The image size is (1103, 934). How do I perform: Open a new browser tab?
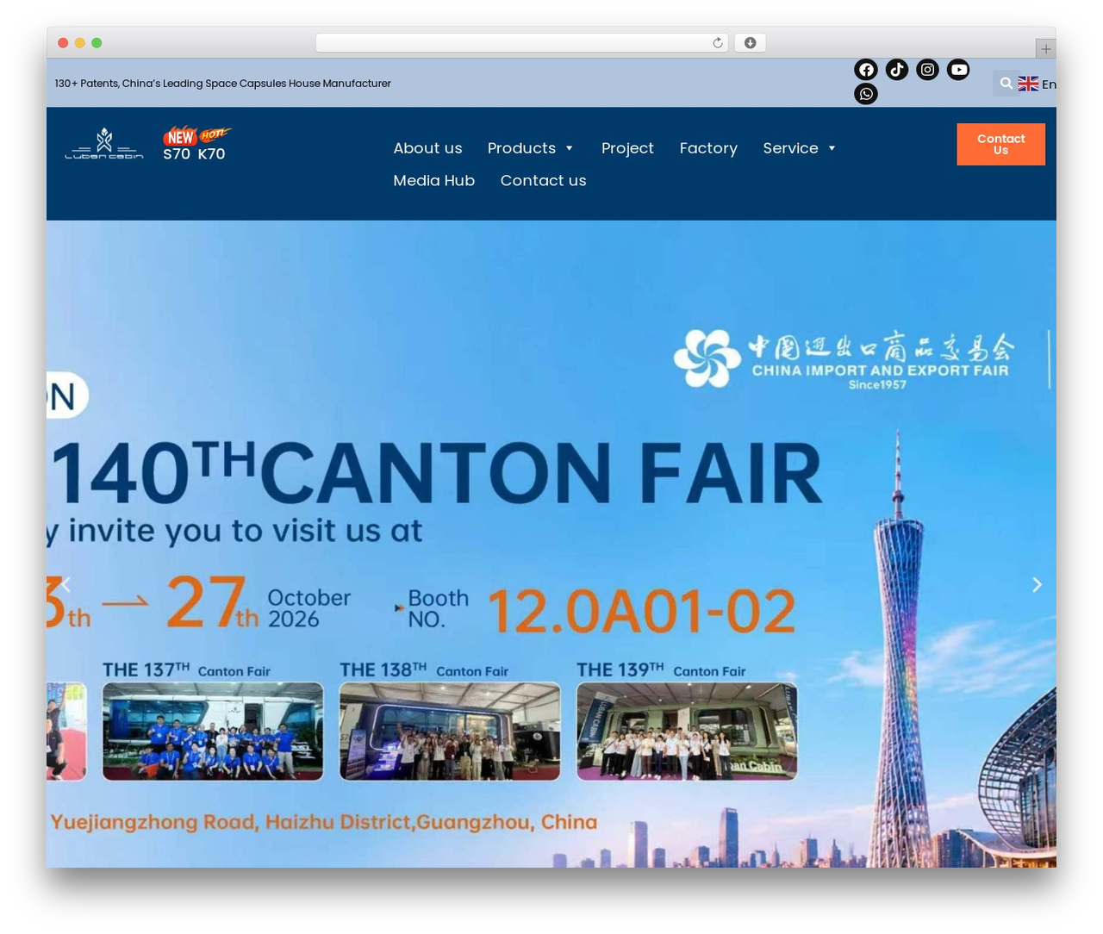point(1045,49)
